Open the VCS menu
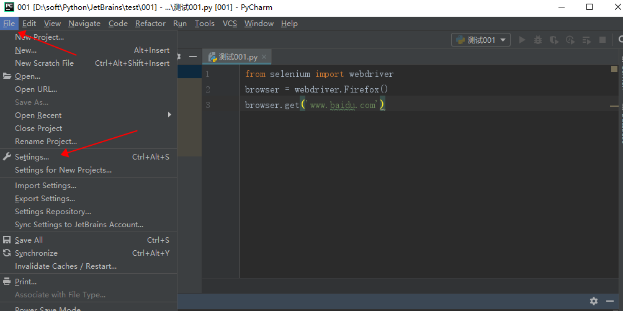This screenshot has height=311, width=623. coord(230,24)
